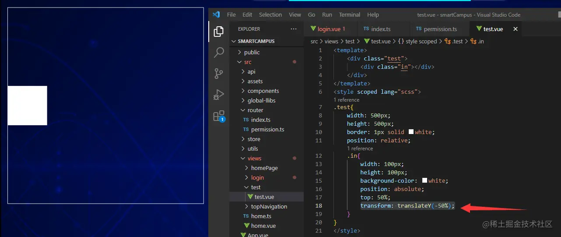Open the Search view in activity bar
561x237 pixels.
coord(218,53)
